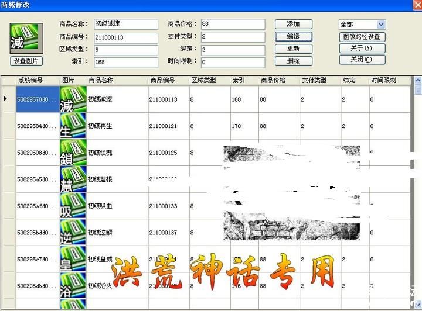Close the 商城修改 window
The height and width of the screenshot is (311, 422).
coord(417,5)
